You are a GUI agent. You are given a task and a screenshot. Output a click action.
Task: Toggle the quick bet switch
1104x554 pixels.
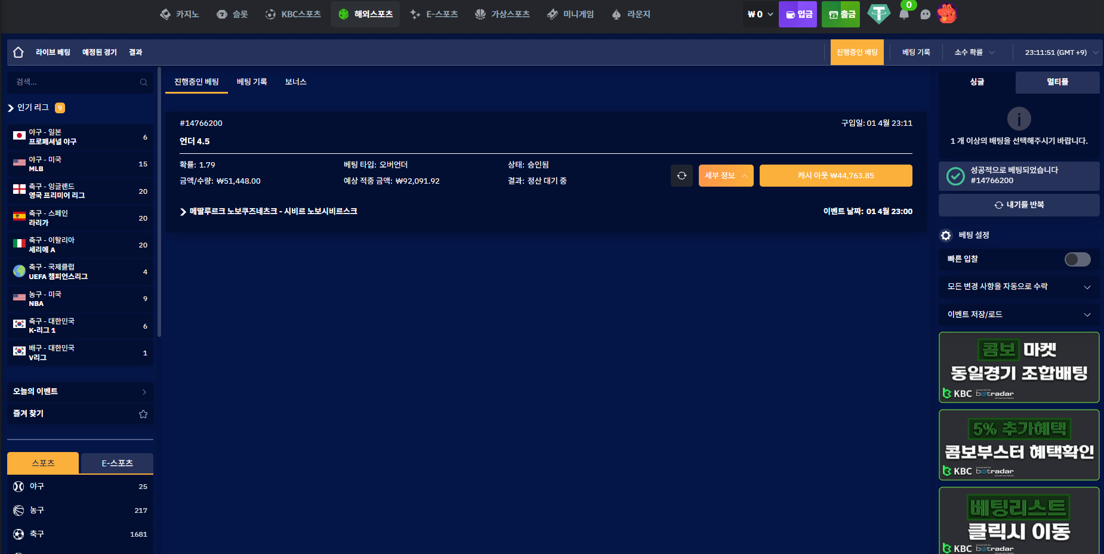(1077, 259)
